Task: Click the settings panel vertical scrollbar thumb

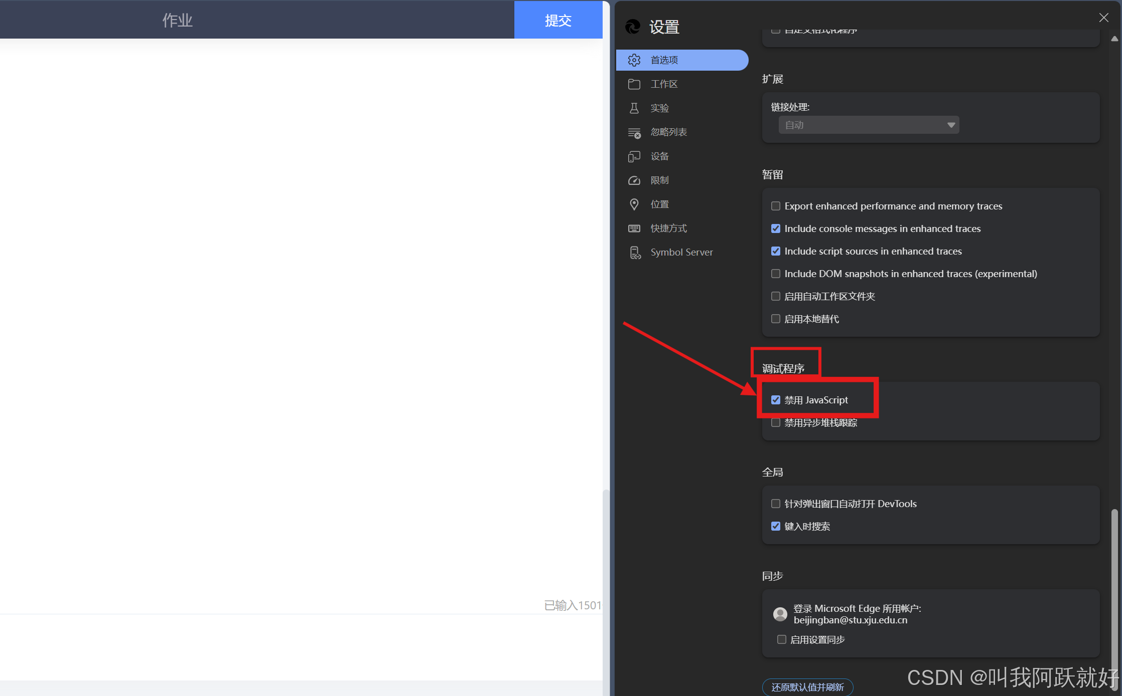Action: (1114, 576)
